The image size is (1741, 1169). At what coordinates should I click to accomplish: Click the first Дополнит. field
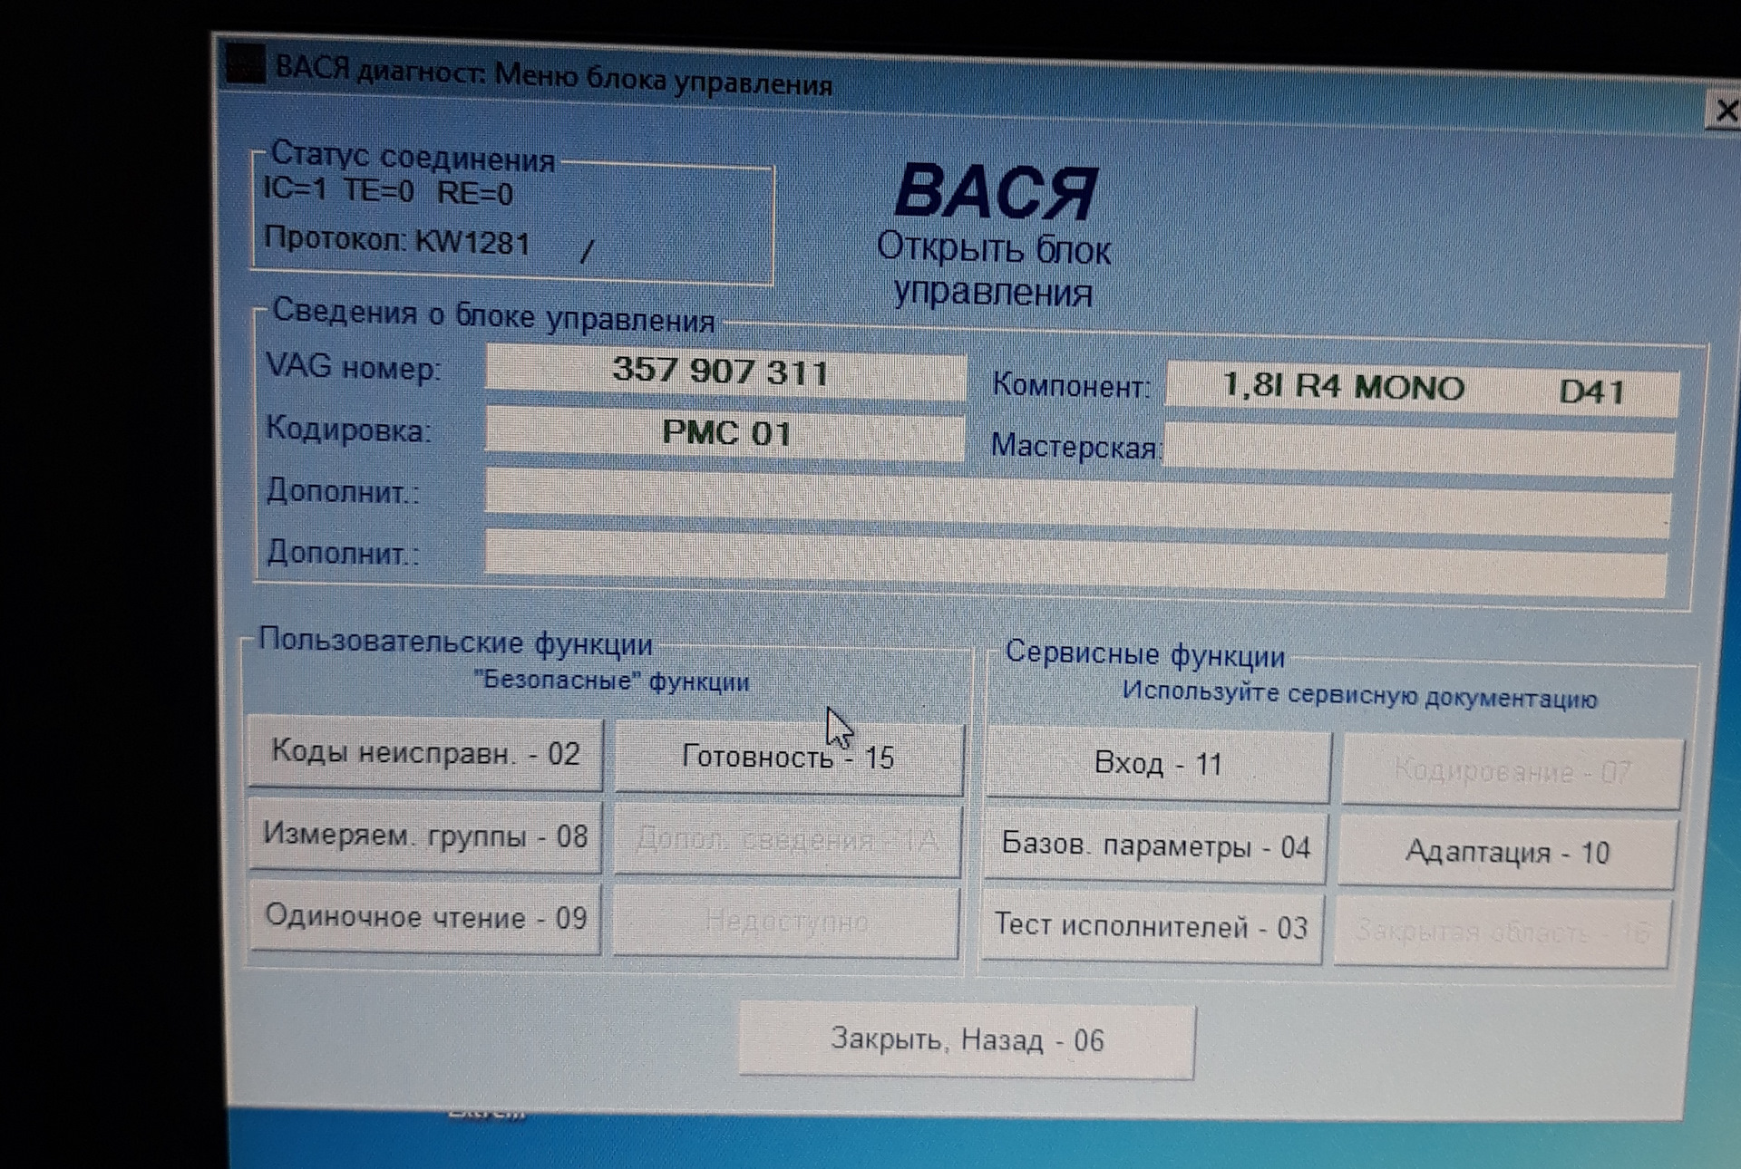(x=1077, y=501)
